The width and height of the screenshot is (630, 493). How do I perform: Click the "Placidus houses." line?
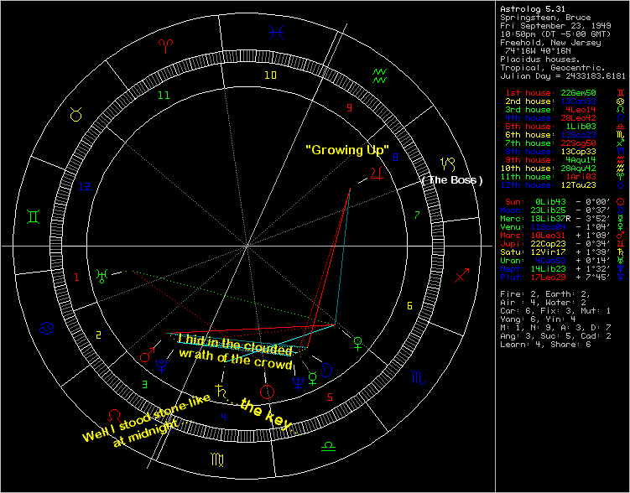[540, 60]
